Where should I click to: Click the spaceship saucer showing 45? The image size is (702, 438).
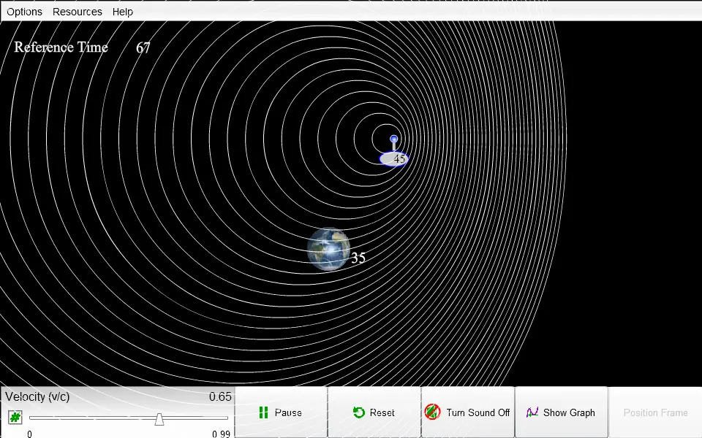pyautogui.click(x=393, y=158)
